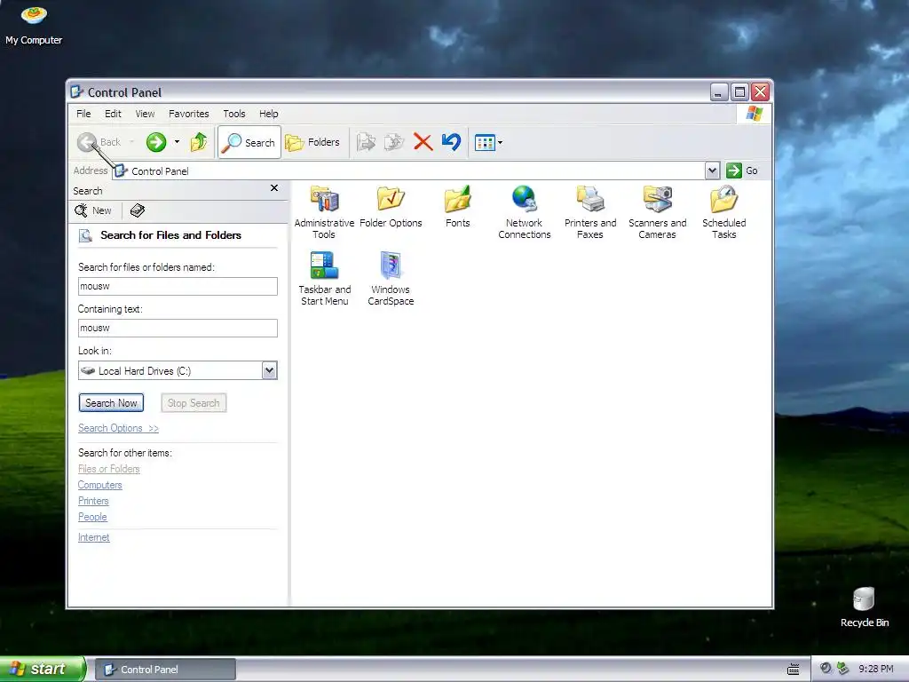Click the Move To toolbar icon

366,142
